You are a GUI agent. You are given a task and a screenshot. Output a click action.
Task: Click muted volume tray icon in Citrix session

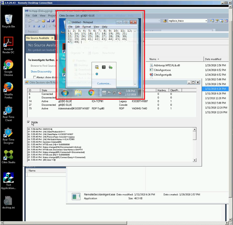(120, 93)
